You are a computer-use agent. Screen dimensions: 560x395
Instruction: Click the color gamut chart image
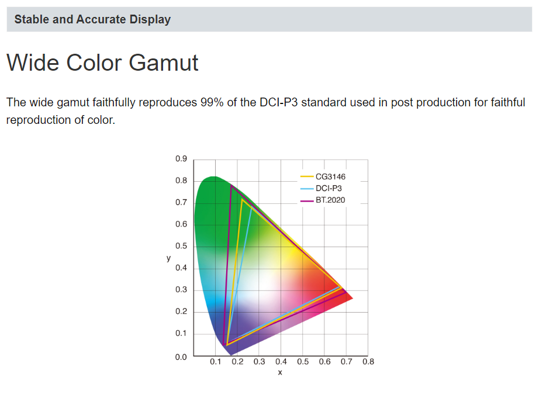click(x=271, y=265)
